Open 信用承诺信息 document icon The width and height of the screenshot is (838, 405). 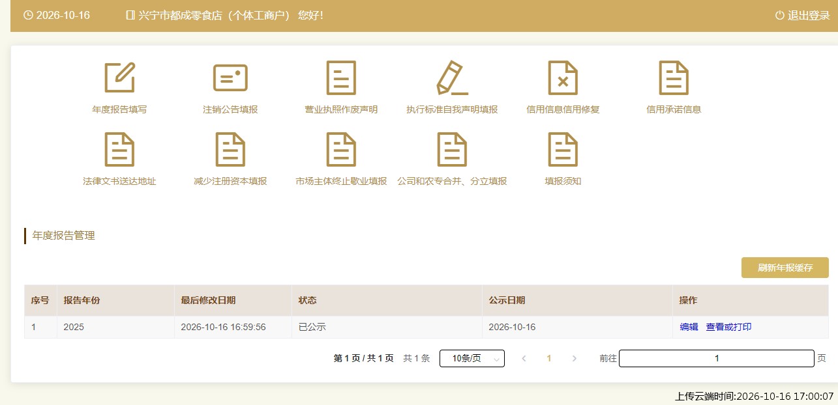(674, 77)
